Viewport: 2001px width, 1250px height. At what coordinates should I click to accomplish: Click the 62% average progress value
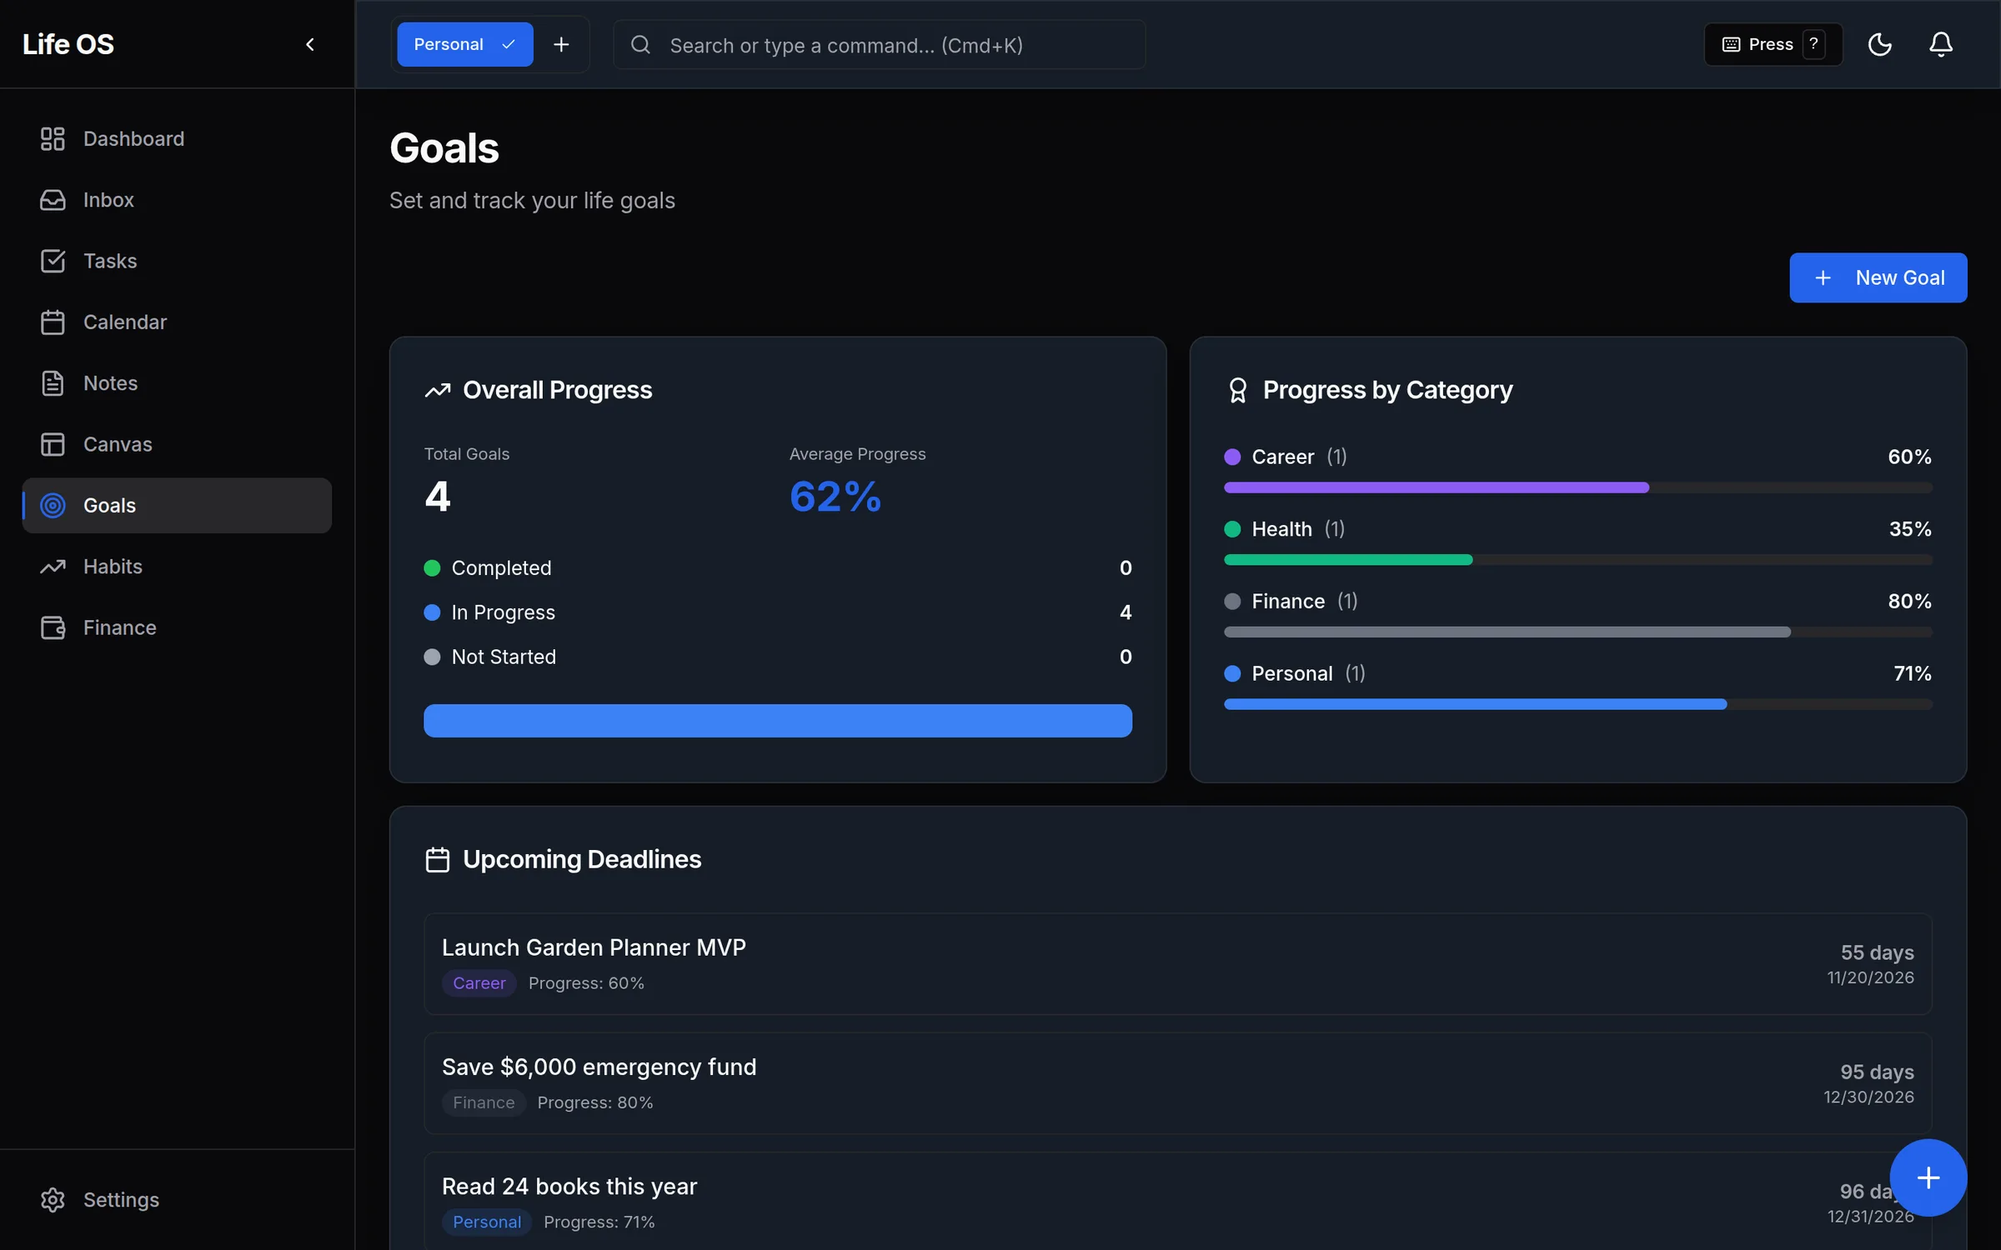coord(835,497)
